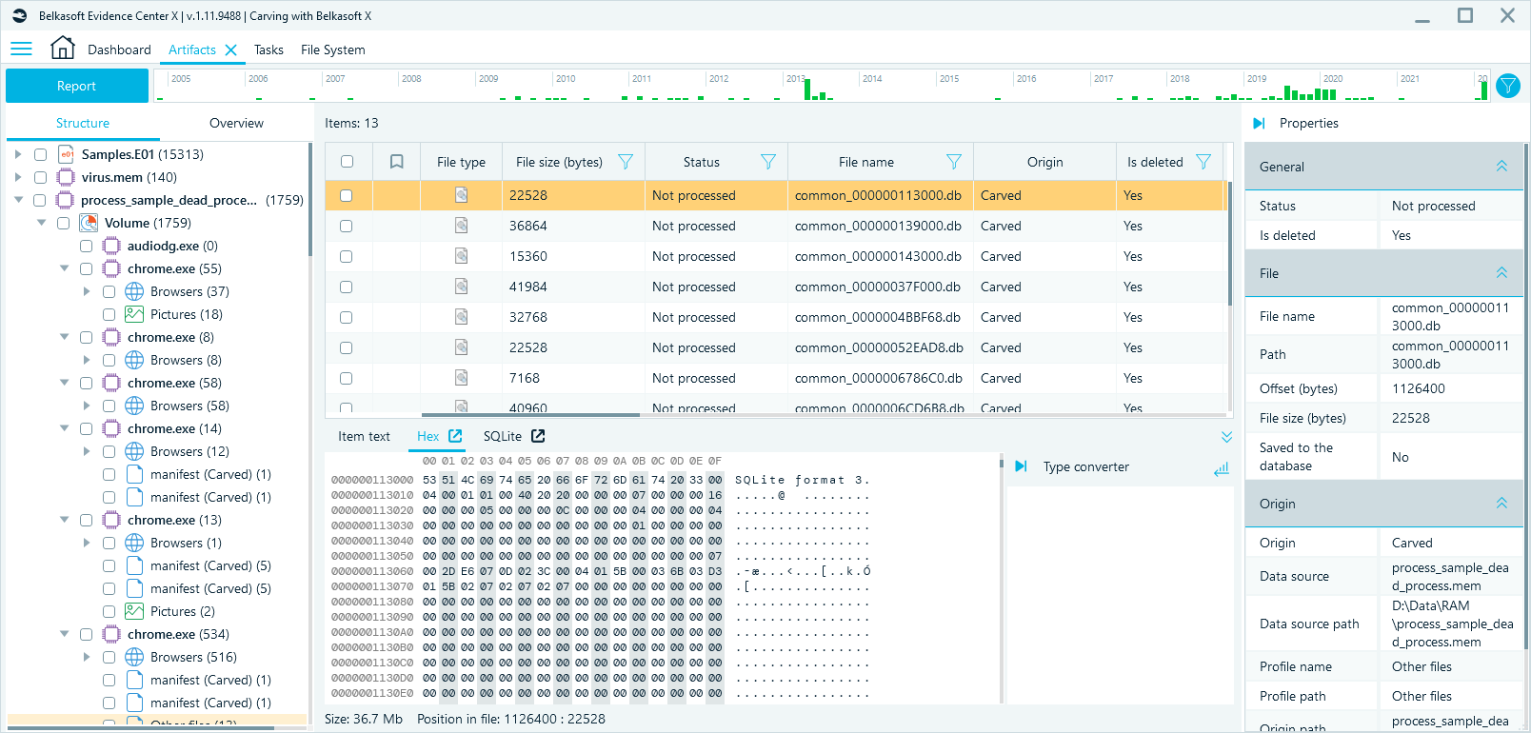The width and height of the screenshot is (1531, 733).
Task: Click the hex viewer vertical scrollbar
Action: [x=1002, y=464]
